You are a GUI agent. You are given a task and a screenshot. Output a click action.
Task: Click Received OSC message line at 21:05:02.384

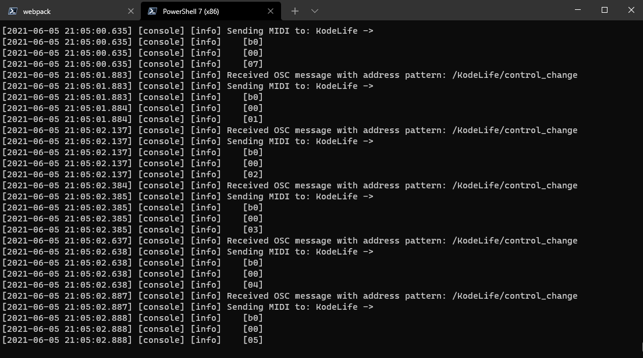point(290,185)
